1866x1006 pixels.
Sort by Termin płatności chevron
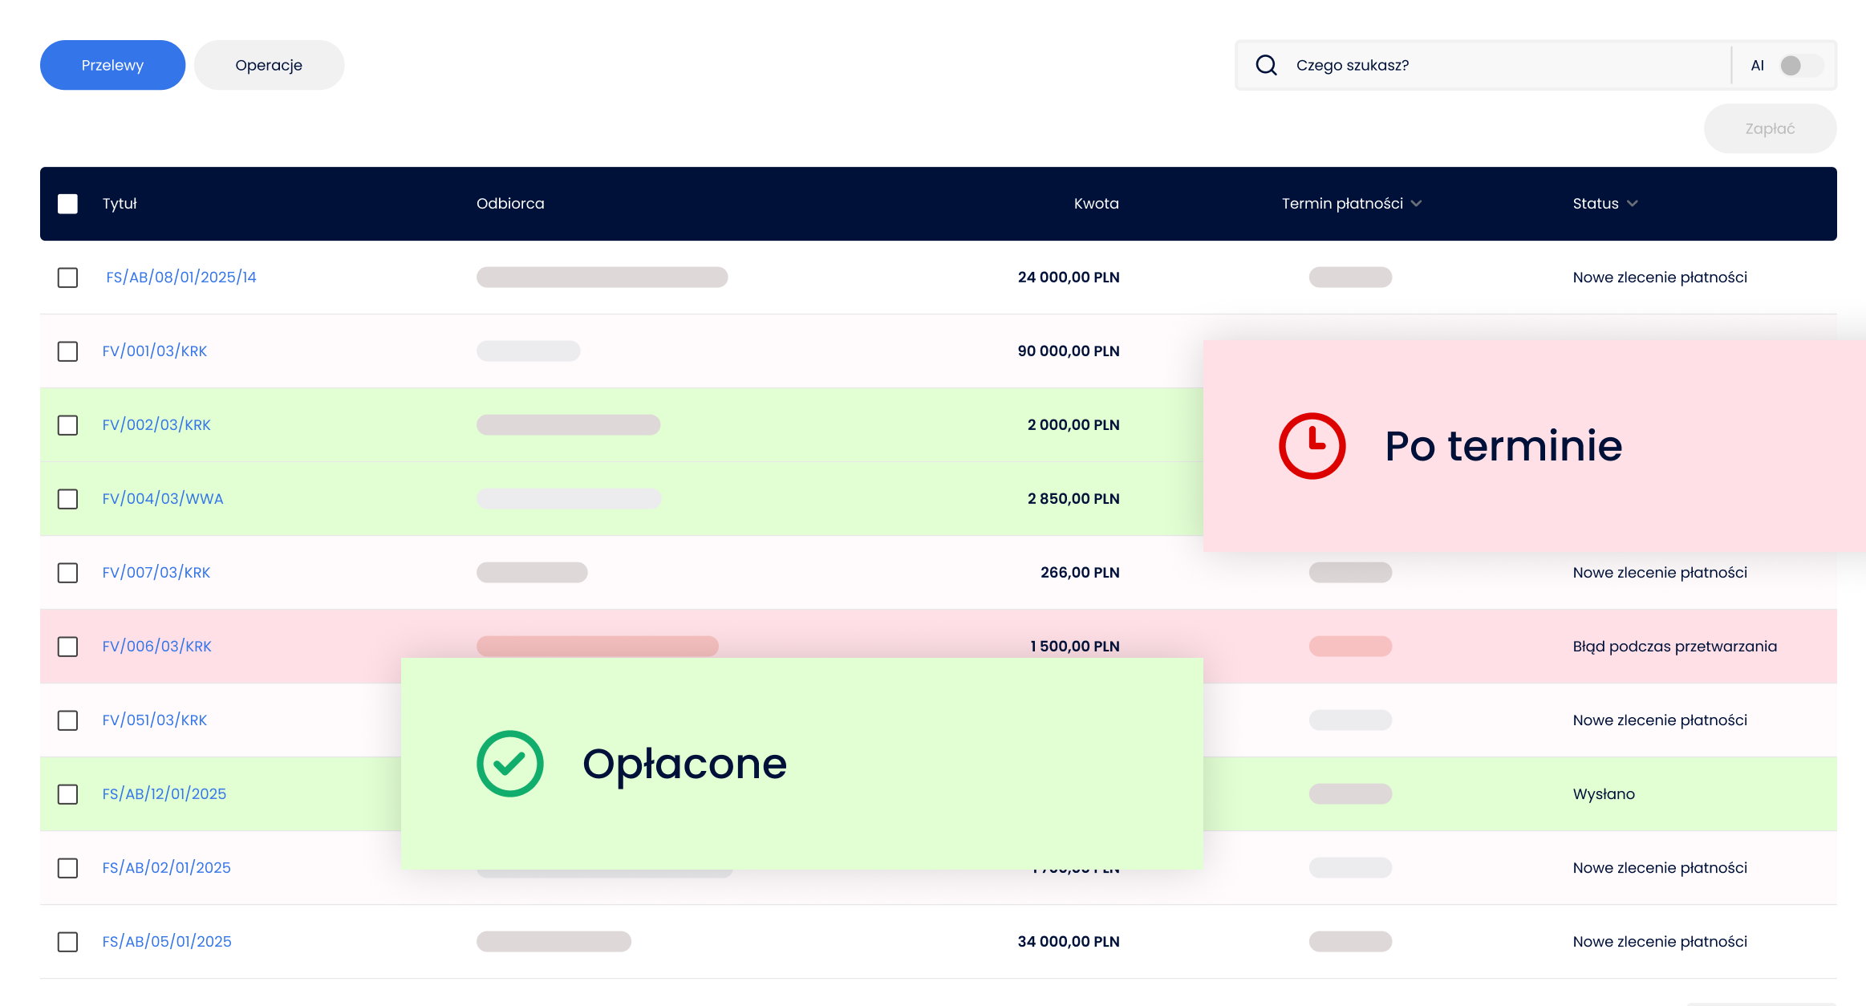coord(1416,204)
